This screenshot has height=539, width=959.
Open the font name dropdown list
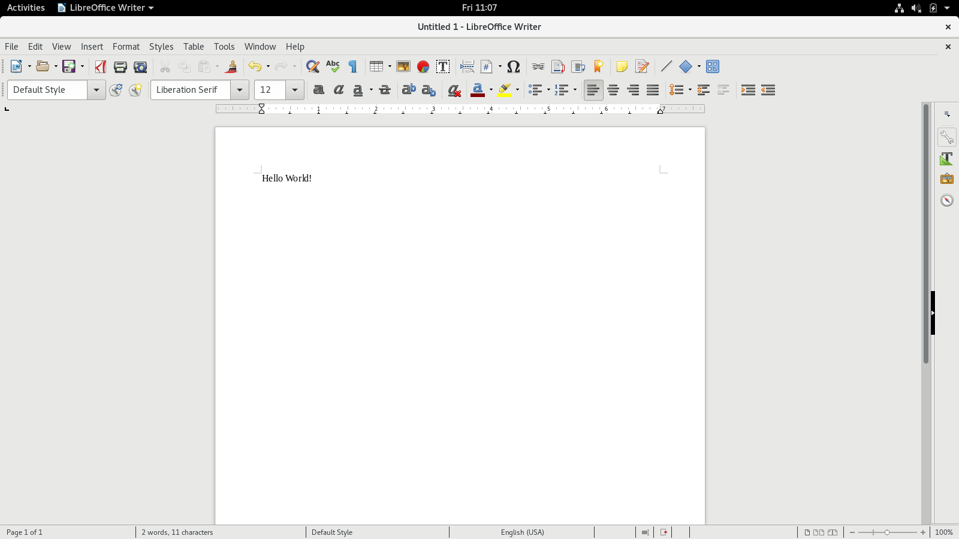click(240, 90)
